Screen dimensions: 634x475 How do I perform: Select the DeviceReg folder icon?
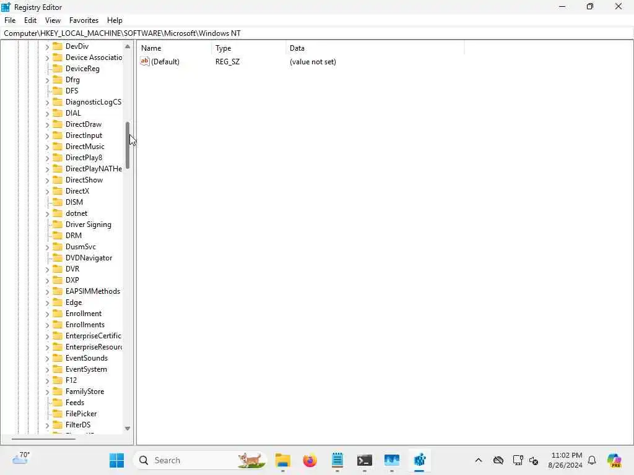click(x=58, y=68)
